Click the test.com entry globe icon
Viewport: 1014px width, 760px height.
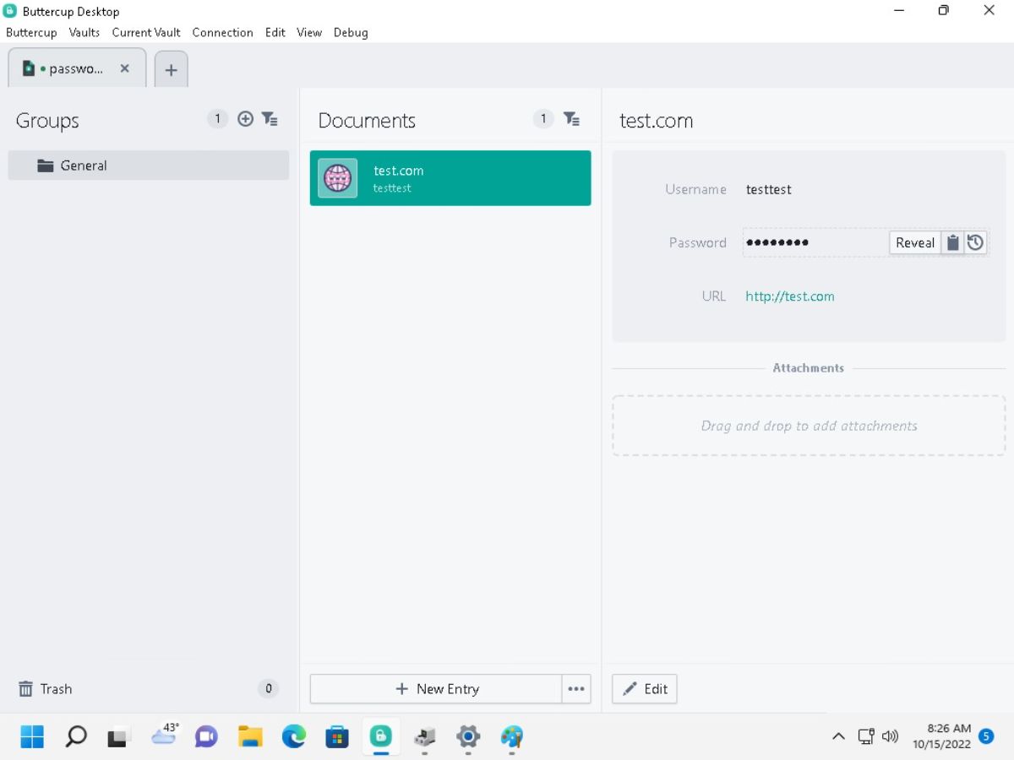(x=337, y=178)
